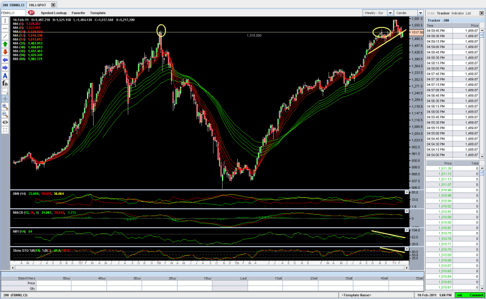Click the horizontal compress/expand chart icon

click(5, 122)
